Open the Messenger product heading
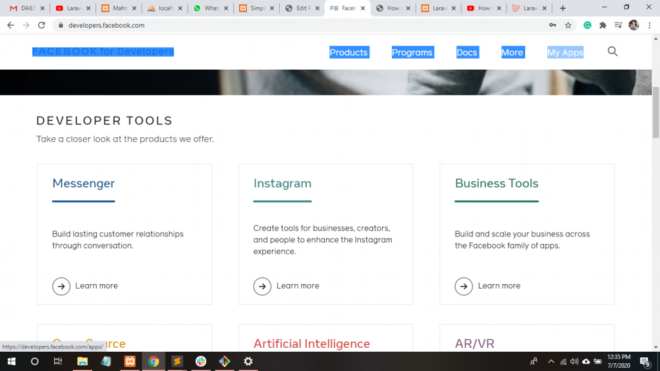The image size is (660, 371). (83, 184)
